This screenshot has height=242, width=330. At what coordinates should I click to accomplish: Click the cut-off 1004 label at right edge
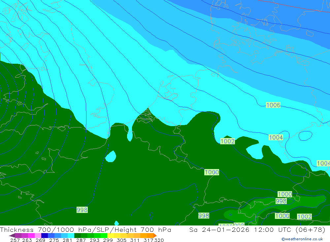tap(323, 163)
